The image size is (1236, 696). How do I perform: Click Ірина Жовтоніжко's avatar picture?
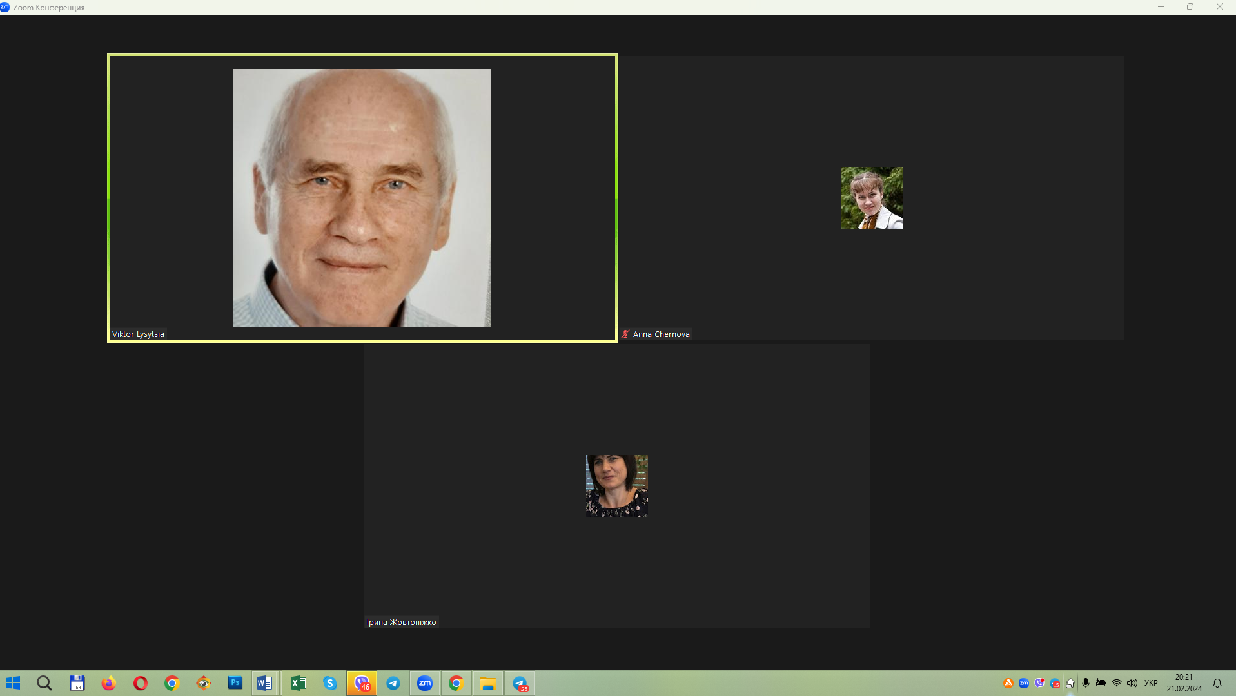click(x=616, y=486)
